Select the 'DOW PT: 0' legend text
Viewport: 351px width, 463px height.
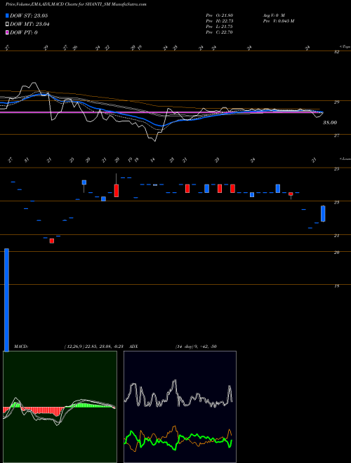[x=23, y=32]
